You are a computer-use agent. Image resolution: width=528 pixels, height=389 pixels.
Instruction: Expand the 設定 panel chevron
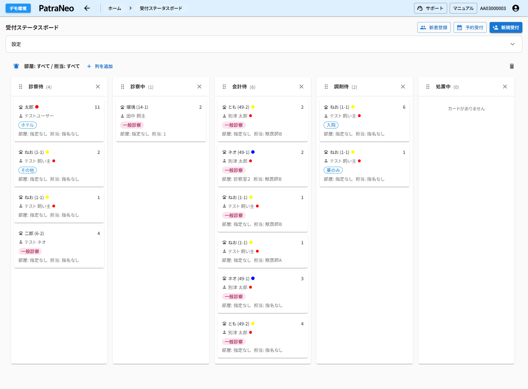click(512, 44)
